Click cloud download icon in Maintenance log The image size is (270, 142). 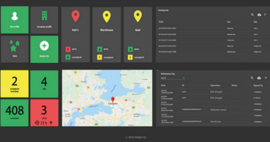[259, 78]
